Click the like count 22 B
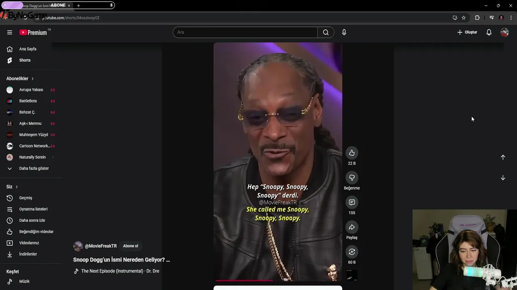 (x=352, y=164)
